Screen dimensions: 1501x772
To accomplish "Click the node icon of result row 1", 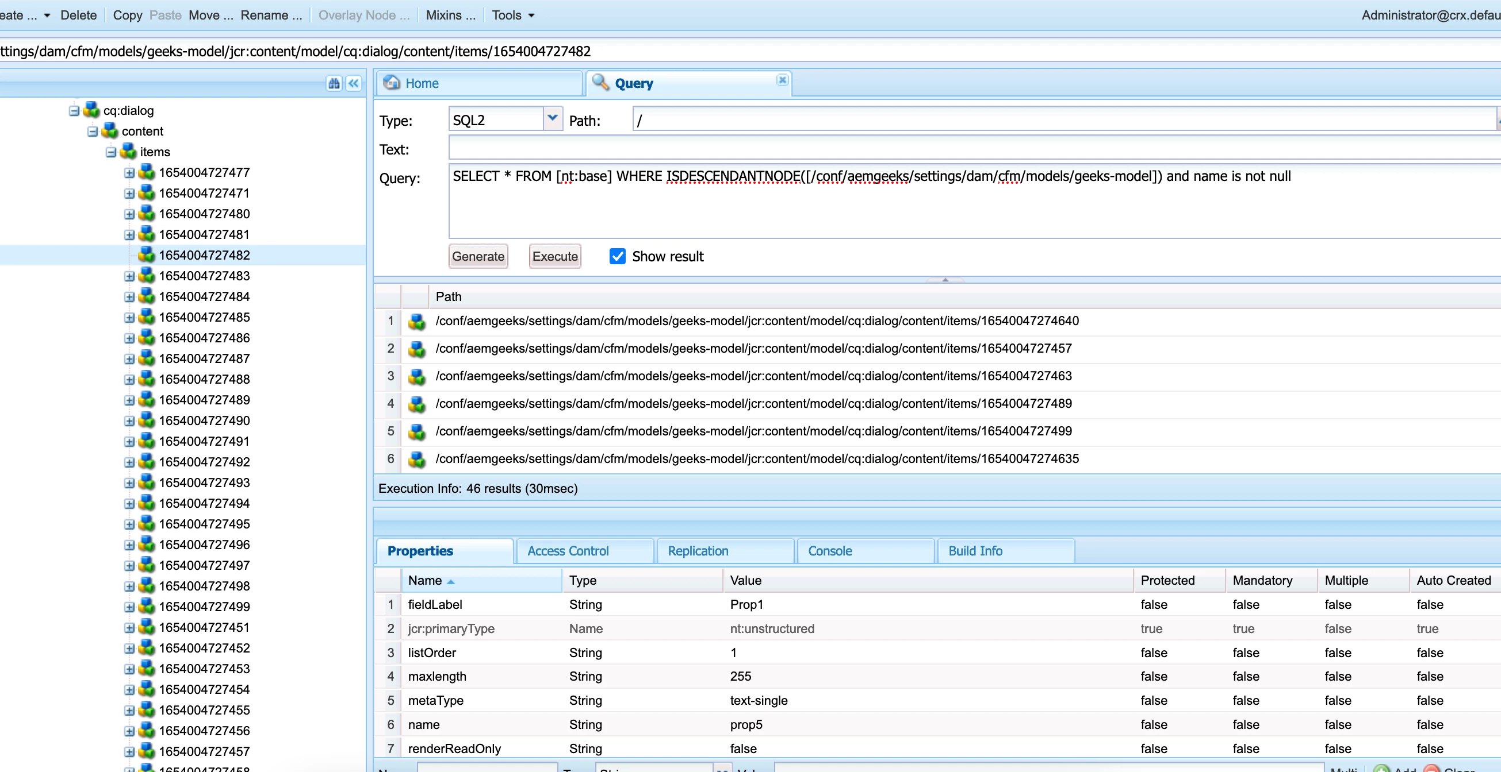I will pos(416,321).
